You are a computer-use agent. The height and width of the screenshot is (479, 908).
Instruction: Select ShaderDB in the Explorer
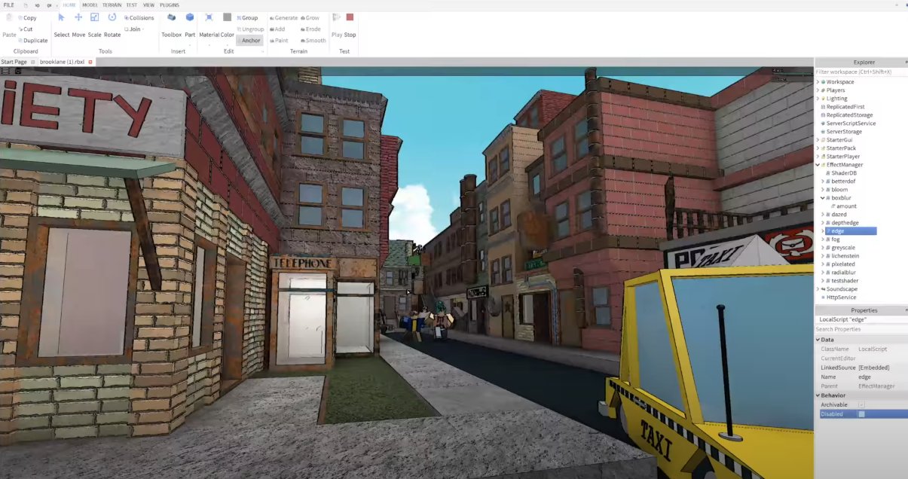click(844, 173)
